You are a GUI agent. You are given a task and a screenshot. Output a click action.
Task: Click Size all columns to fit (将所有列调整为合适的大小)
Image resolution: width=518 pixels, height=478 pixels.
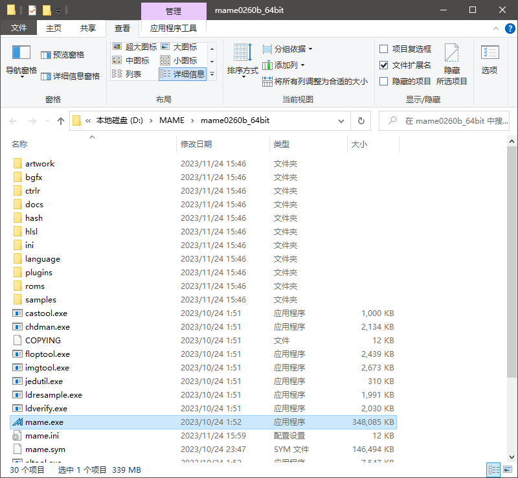(x=315, y=82)
